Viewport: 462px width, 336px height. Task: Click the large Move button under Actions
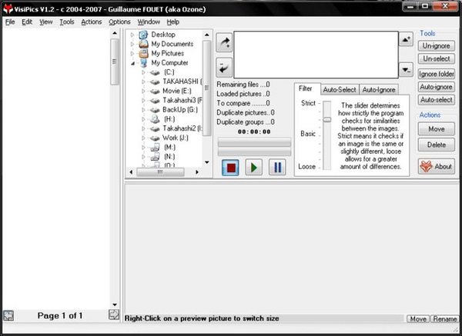point(437,129)
